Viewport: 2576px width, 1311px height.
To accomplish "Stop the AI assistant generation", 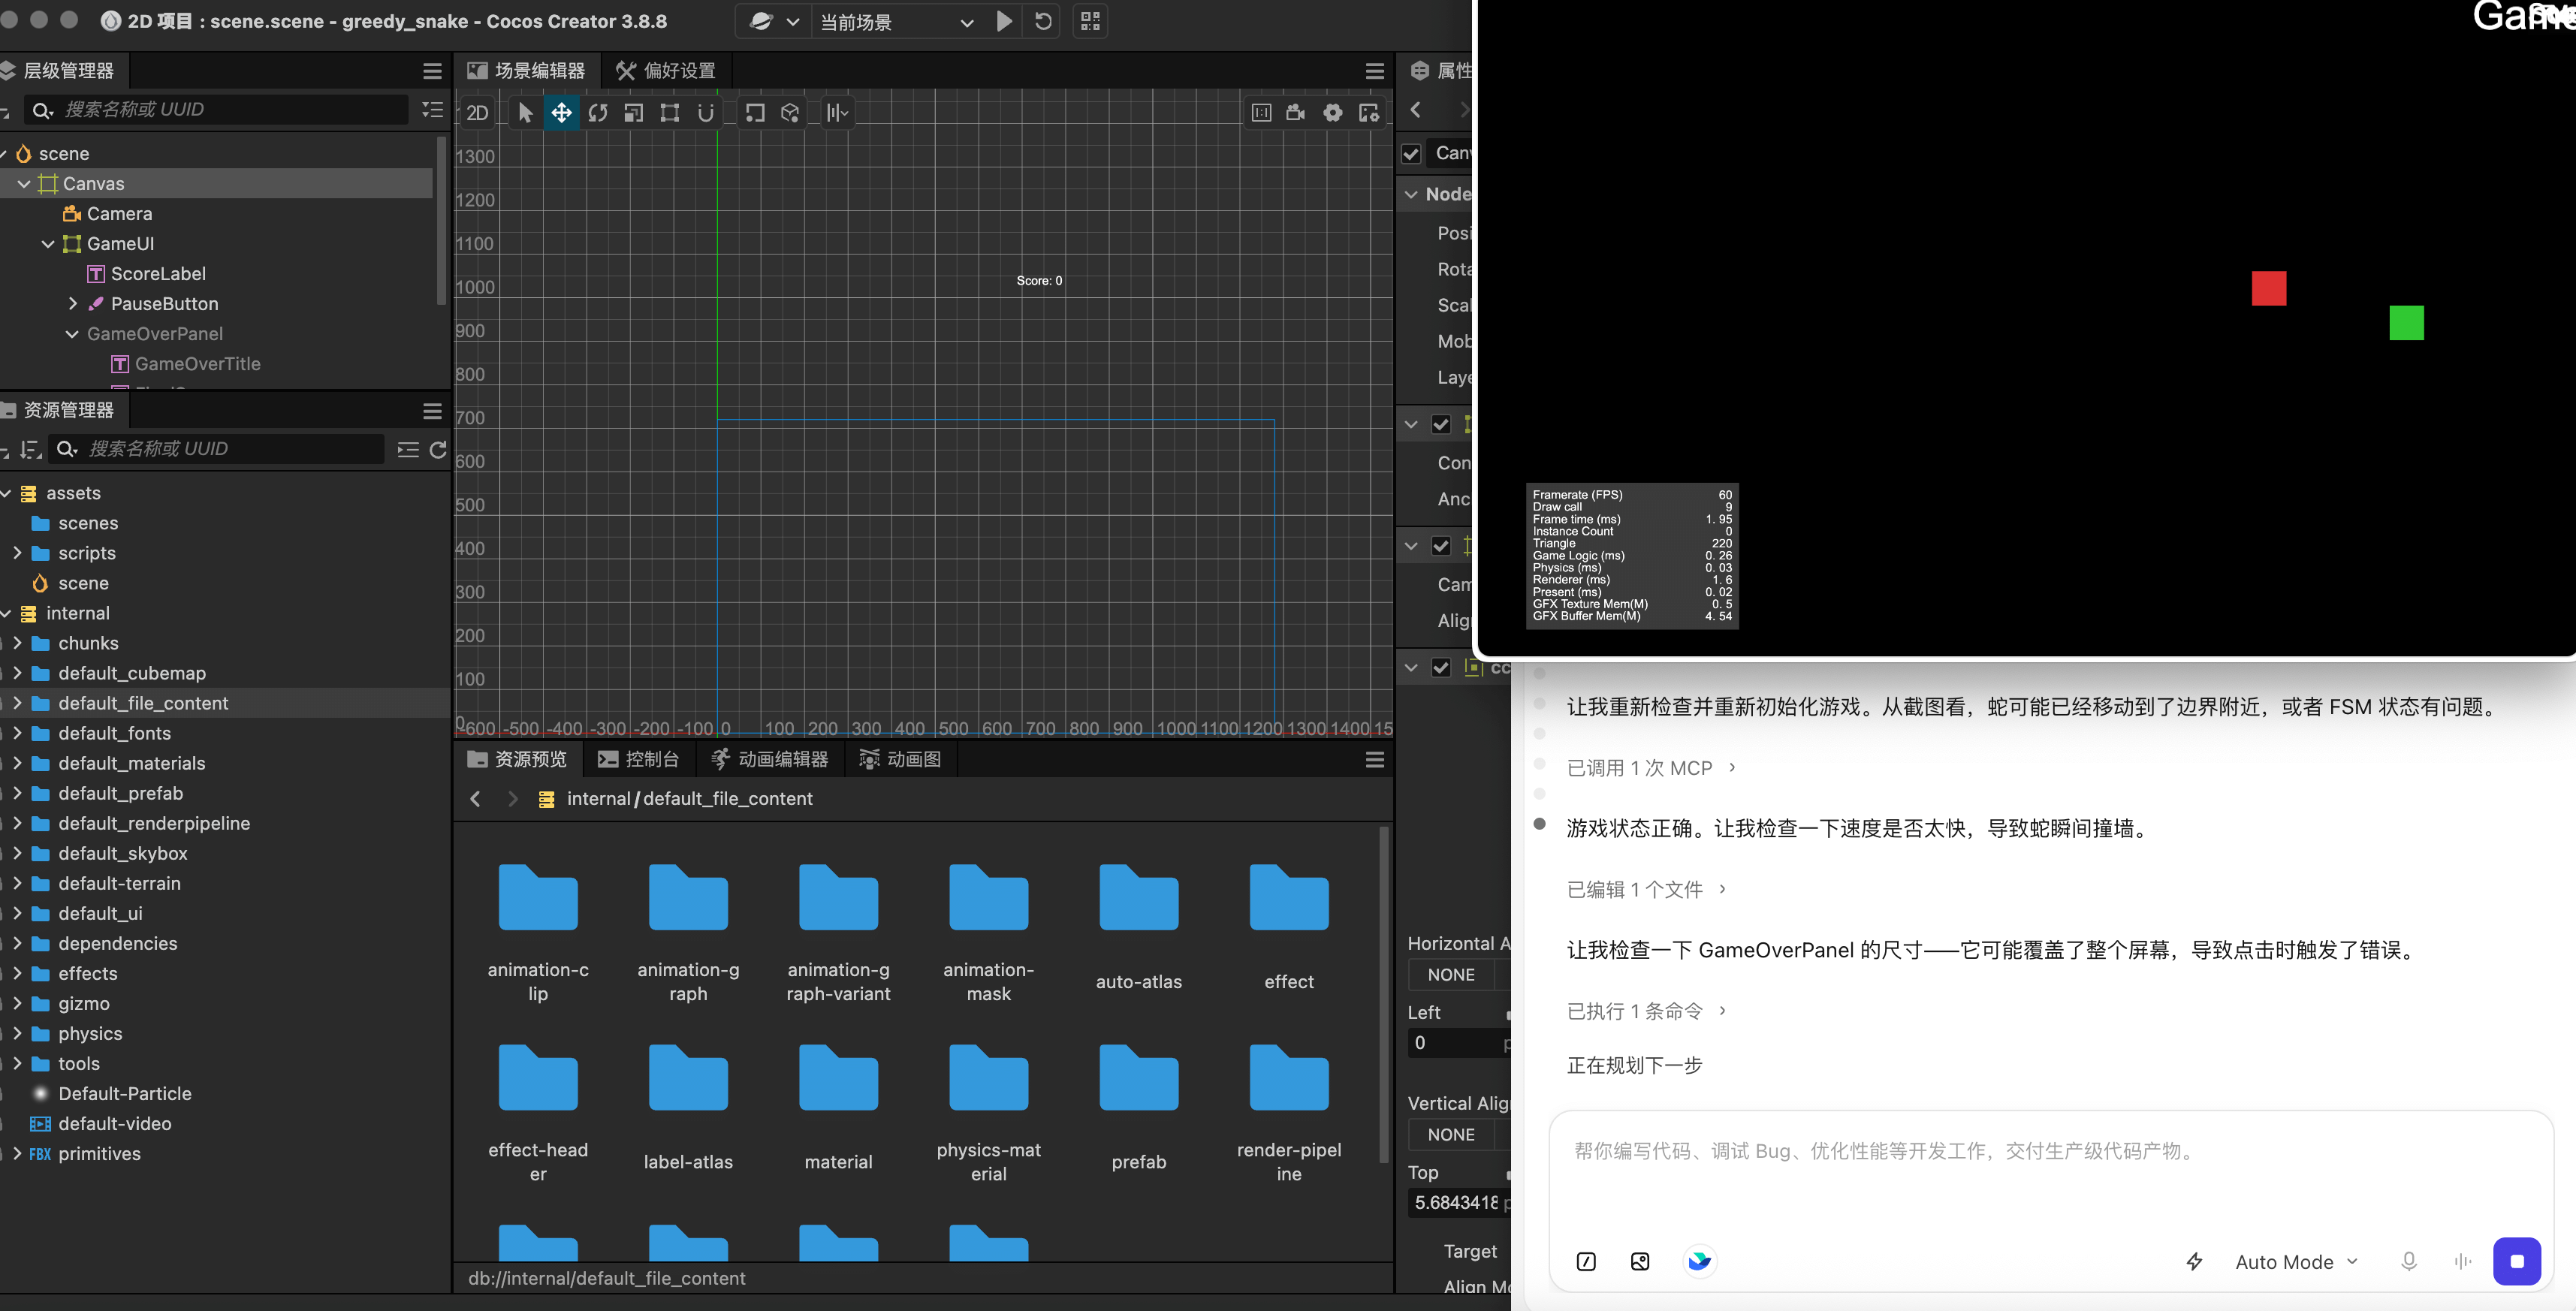I will click(x=2516, y=1261).
